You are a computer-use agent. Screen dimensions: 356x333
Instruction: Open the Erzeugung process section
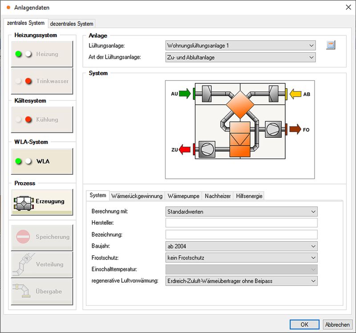click(42, 201)
